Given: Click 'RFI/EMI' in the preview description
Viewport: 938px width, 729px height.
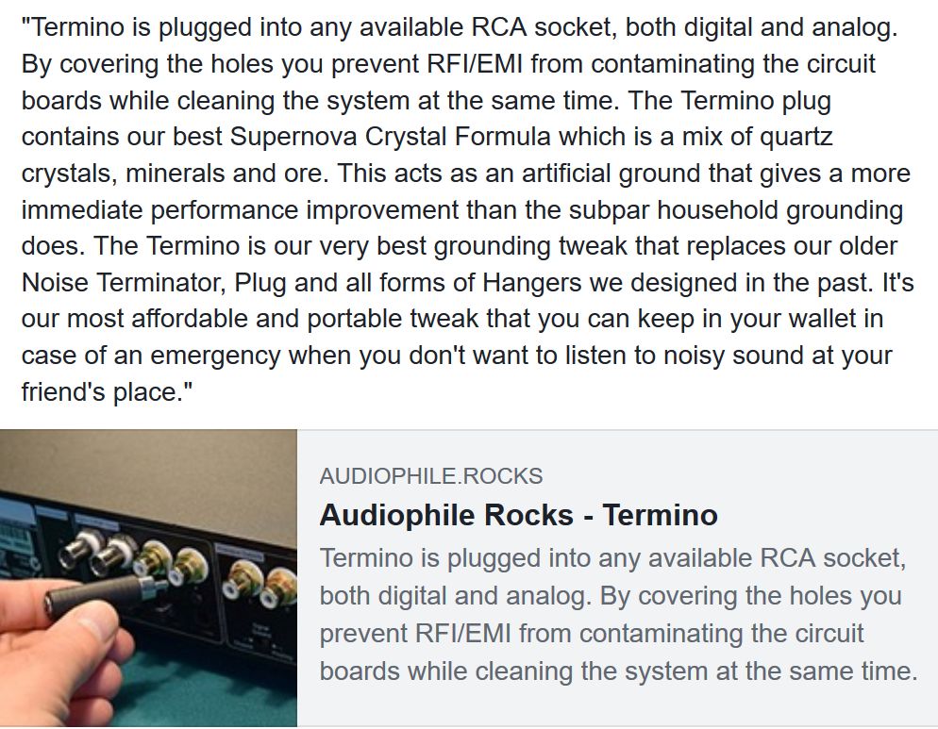Looking at the screenshot, I should (x=462, y=634).
